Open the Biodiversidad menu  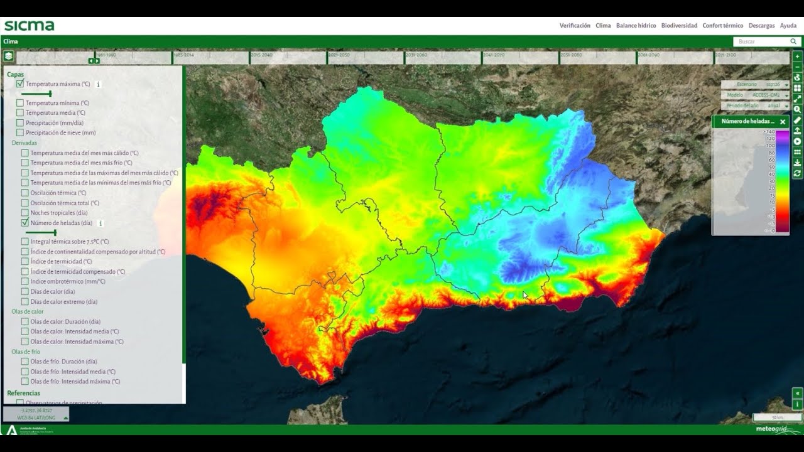[x=679, y=26]
